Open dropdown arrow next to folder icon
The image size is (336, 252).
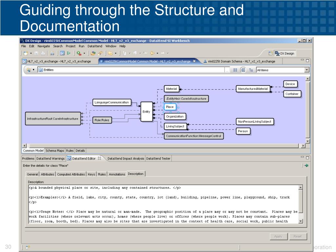pos(115,53)
